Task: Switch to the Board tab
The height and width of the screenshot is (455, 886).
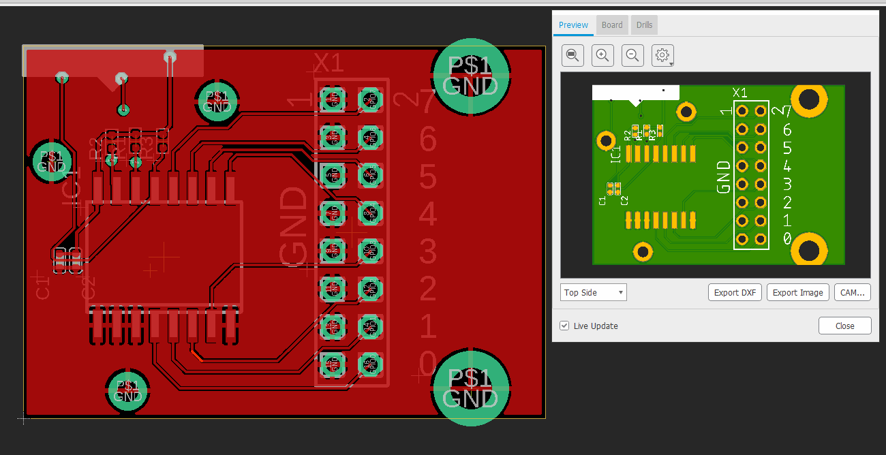Action: coord(612,25)
